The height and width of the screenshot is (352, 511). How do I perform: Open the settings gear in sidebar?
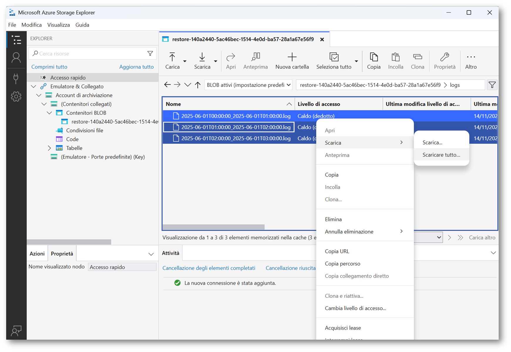pyautogui.click(x=16, y=96)
